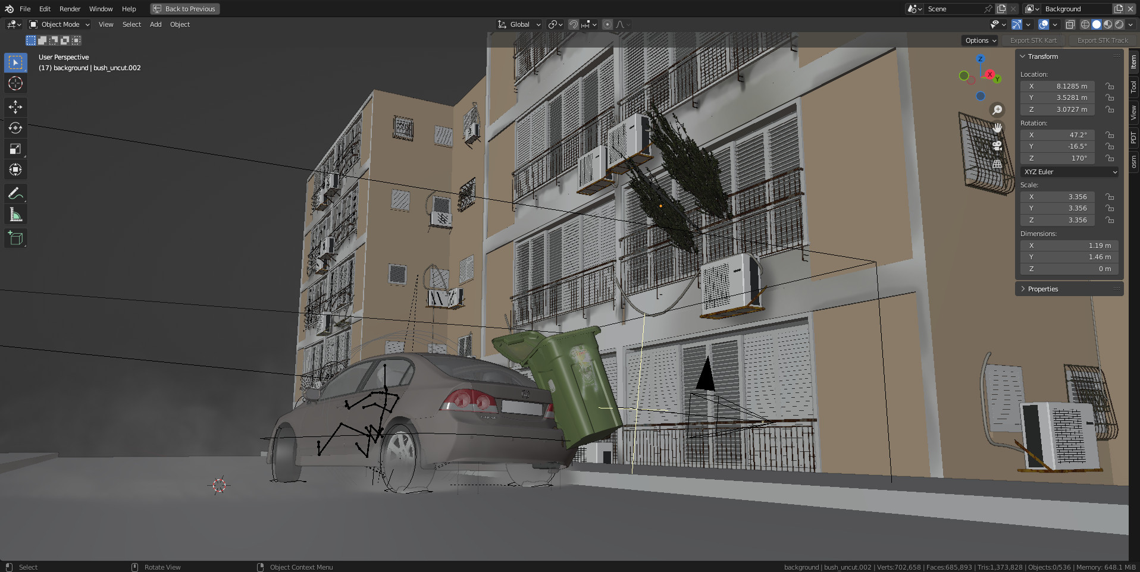Open the XYZ Euler rotation mode dropdown
1140x572 pixels.
click(x=1070, y=172)
